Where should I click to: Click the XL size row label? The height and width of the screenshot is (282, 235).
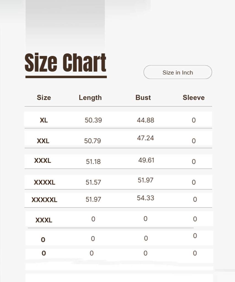coord(44,120)
